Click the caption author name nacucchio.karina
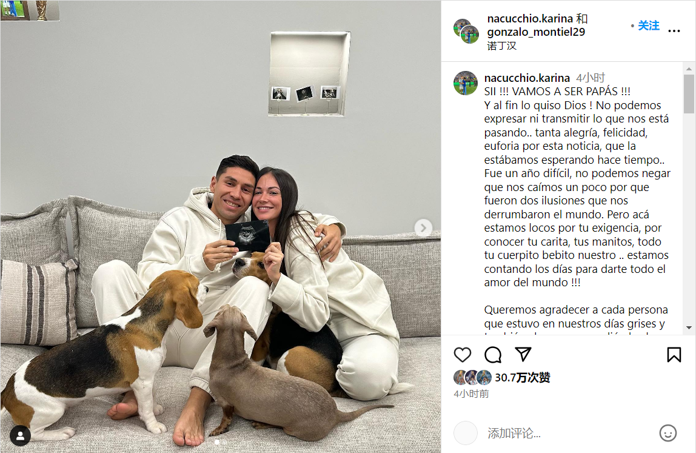 [527, 78]
